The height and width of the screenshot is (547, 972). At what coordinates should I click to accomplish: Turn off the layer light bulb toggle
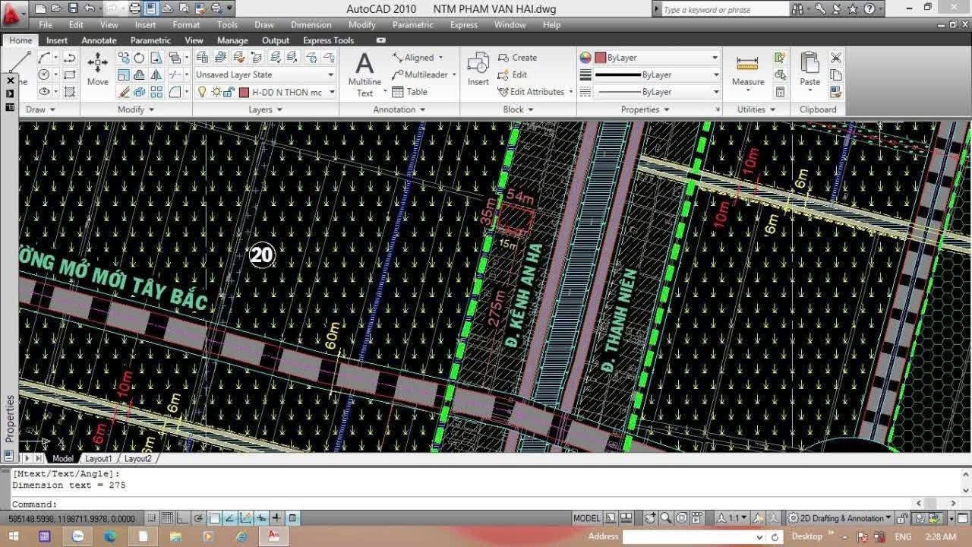click(x=201, y=90)
